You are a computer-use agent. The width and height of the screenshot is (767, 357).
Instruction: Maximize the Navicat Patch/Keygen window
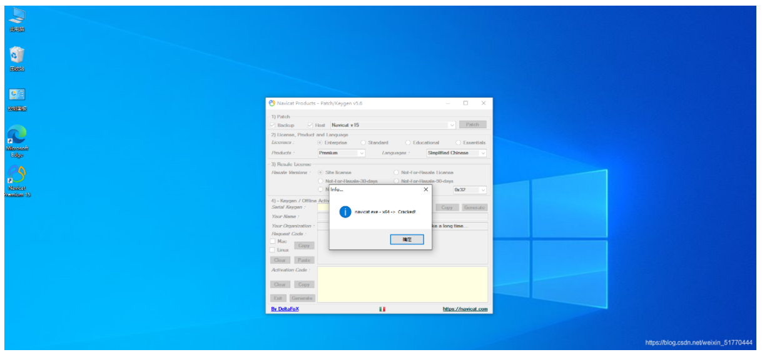465,103
